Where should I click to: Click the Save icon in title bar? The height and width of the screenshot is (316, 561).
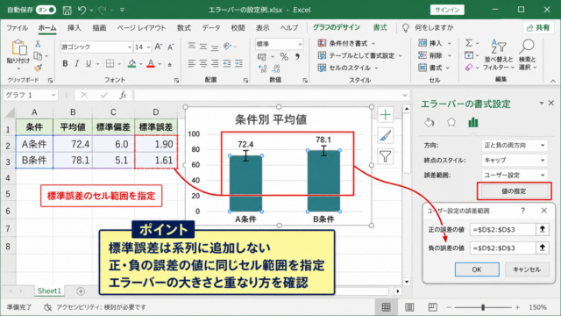(x=67, y=10)
